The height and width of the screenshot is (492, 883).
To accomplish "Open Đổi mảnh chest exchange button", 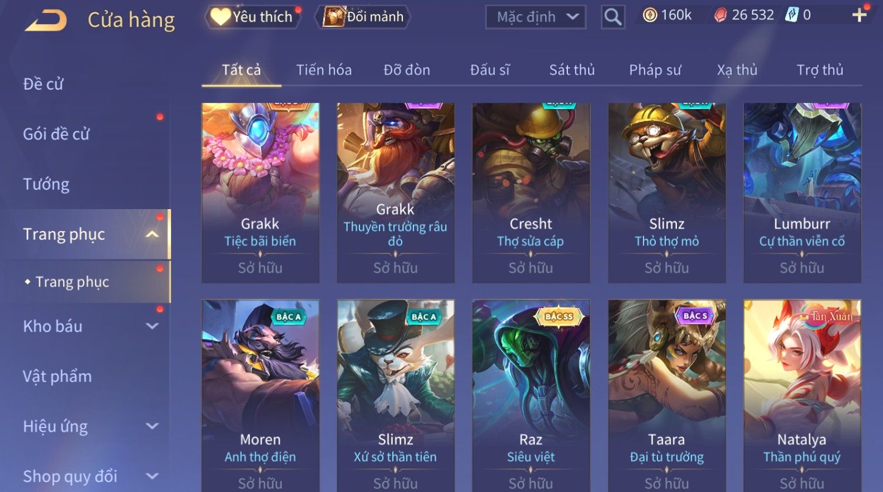I will coord(363,17).
